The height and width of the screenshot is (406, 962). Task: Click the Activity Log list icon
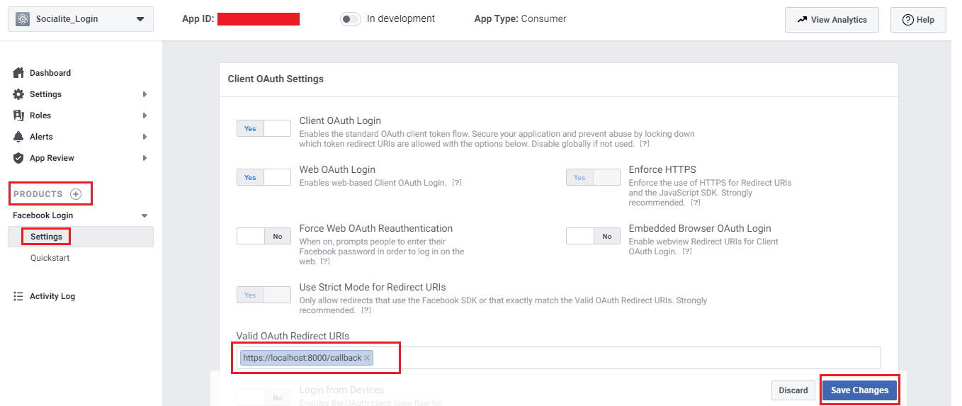click(18, 296)
